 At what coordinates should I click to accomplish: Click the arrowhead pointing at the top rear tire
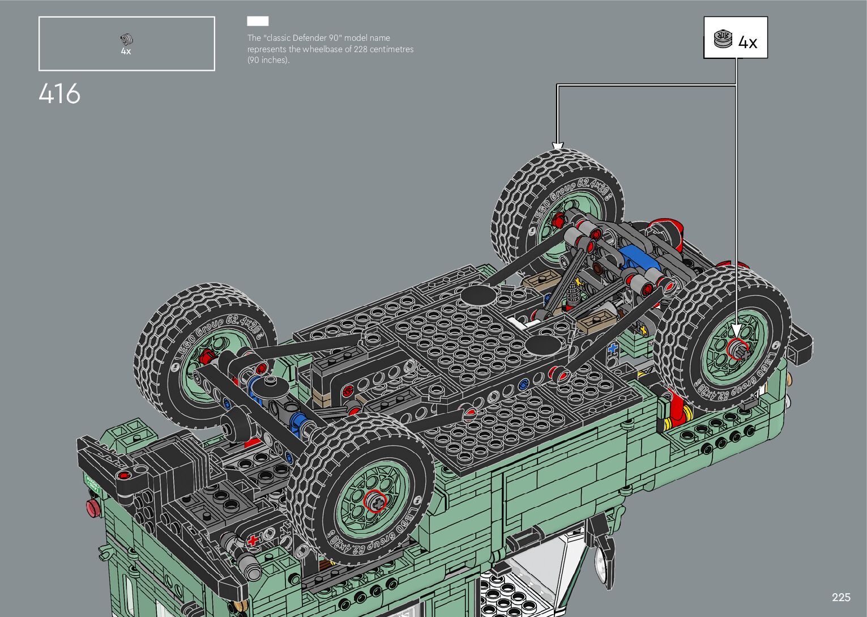(x=557, y=146)
